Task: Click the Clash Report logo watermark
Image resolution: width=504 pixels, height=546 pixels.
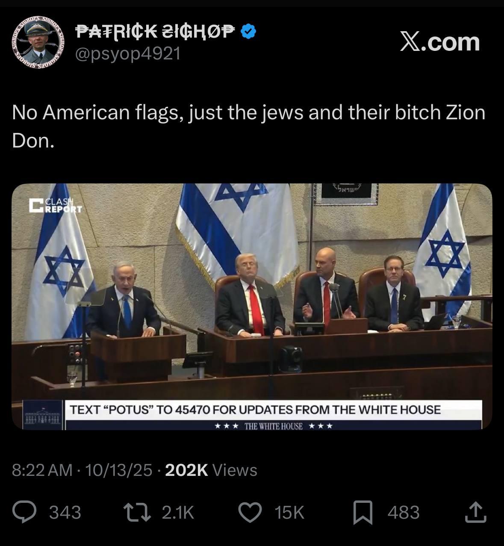Action: pyautogui.click(x=55, y=205)
